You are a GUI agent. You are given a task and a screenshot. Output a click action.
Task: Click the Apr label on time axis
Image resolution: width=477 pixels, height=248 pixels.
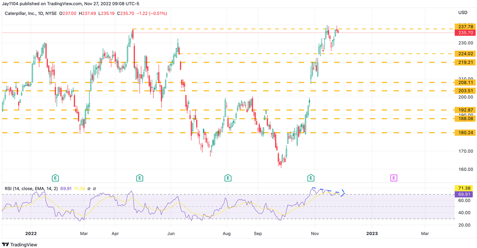115,233
